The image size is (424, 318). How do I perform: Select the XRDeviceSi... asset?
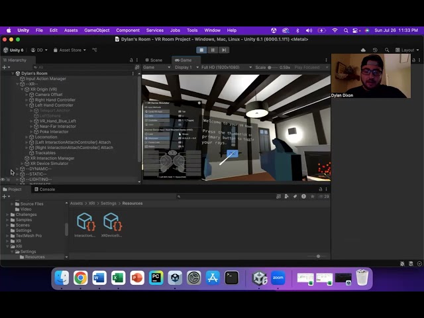[112, 225]
